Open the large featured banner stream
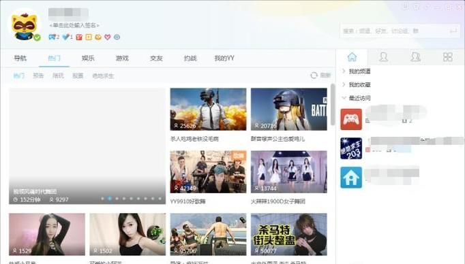Image resolution: width=465 pixels, height=264 pixels. pos(87,146)
